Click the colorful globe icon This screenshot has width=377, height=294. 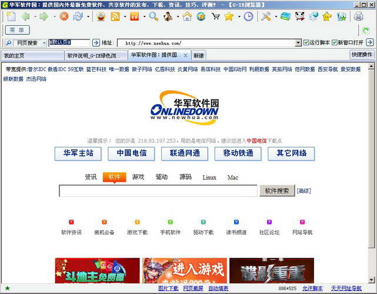(x=201, y=16)
